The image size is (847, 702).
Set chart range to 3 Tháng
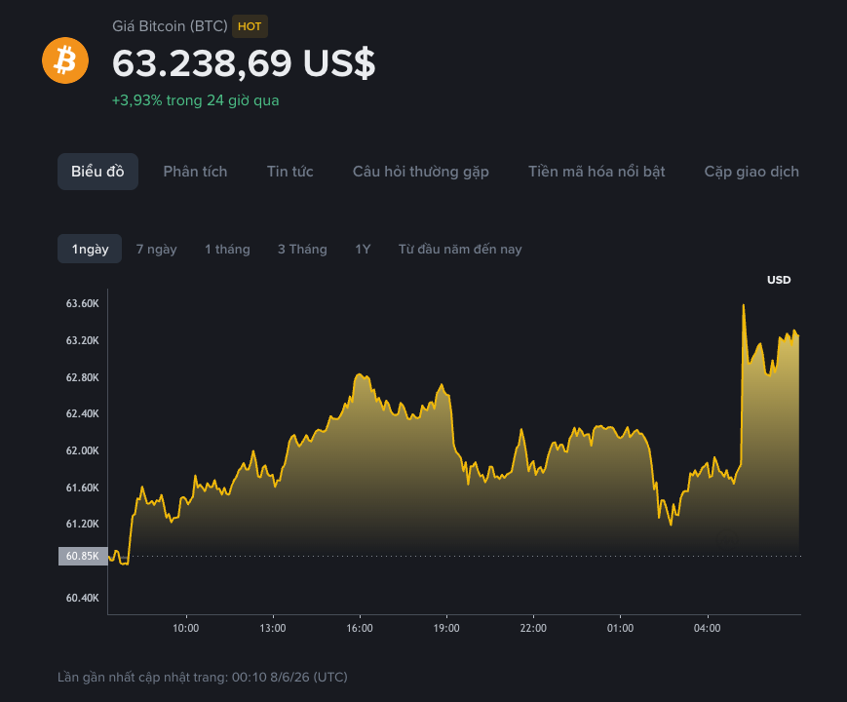coord(302,250)
